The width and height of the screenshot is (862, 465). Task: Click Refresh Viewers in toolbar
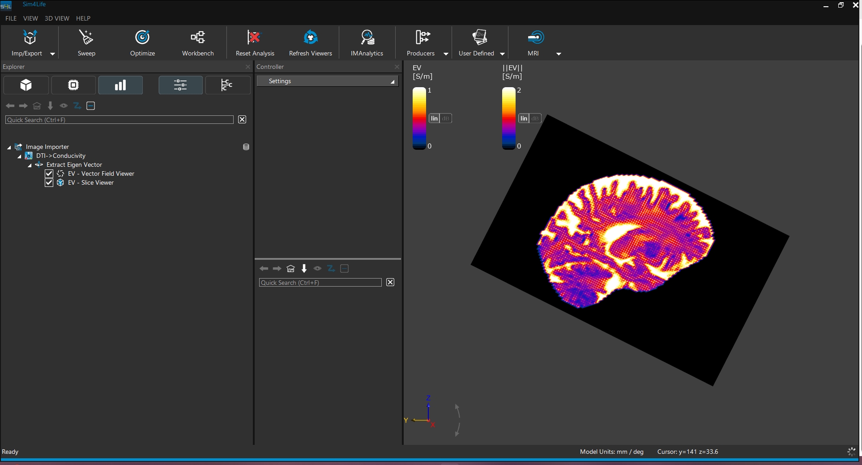[310, 38]
